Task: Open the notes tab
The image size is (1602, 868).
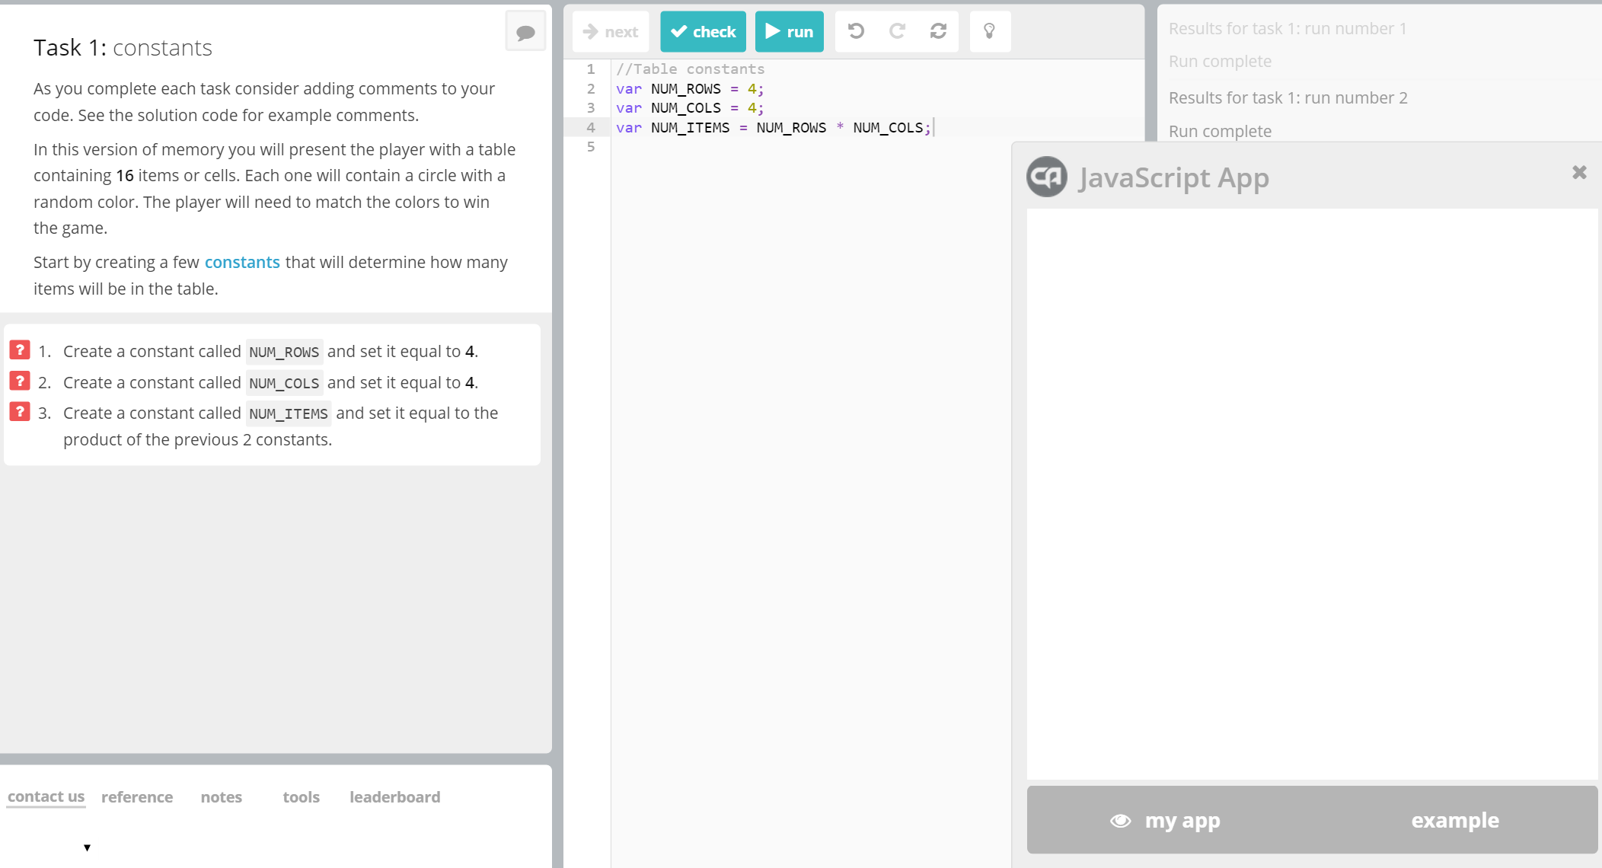Action: (x=222, y=797)
